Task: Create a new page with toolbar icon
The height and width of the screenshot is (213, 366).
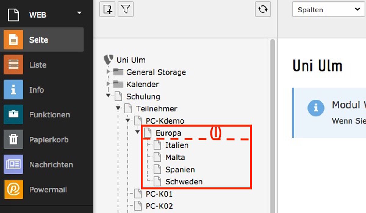Action: (107, 9)
